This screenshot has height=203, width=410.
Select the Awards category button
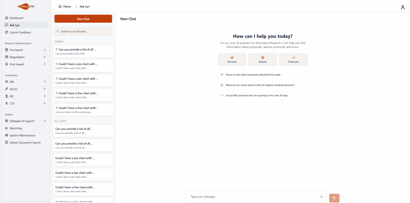[x=263, y=60]
